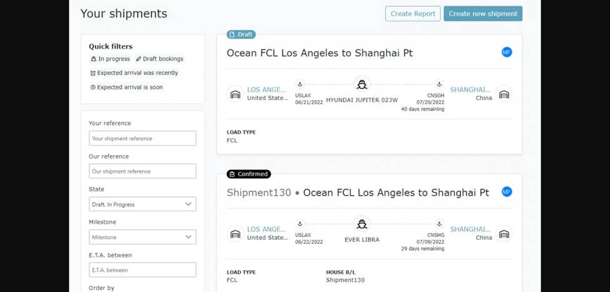Click the warehouse icon beside first SHANGHAI... destination
The image size is (610, 292).
pos(504,94)
